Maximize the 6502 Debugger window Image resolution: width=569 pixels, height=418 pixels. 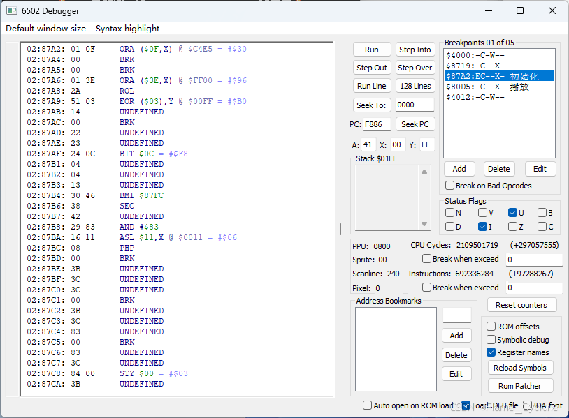520,10
